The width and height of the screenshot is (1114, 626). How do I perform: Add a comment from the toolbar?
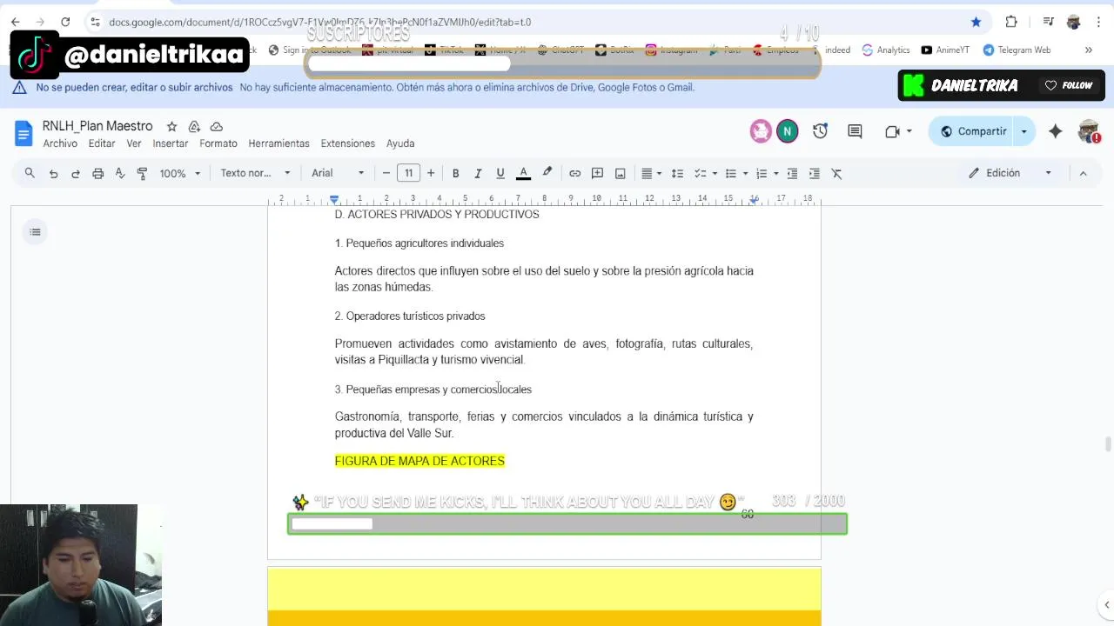tap(598, 173)
